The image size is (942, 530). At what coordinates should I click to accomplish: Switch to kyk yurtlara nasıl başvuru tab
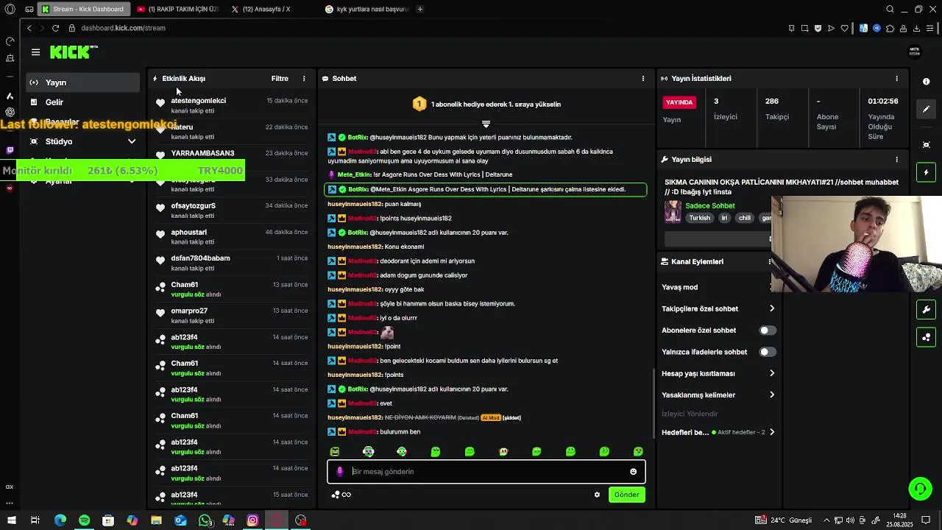pos(366,9)
